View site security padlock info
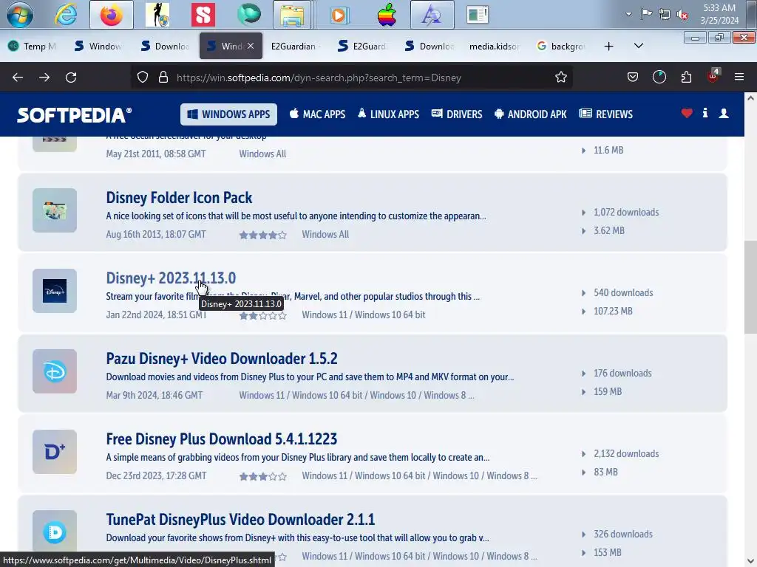757x567 pixels. coord(163,77)
